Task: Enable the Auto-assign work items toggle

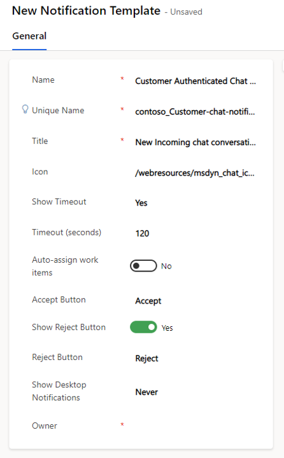Action: pos(143,266)
